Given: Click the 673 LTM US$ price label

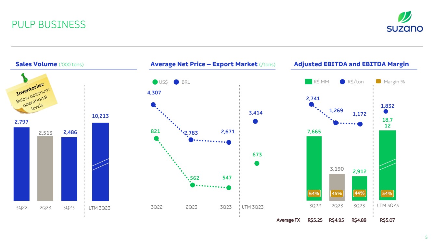Looking at the screenshot, I should coord(257,155).
